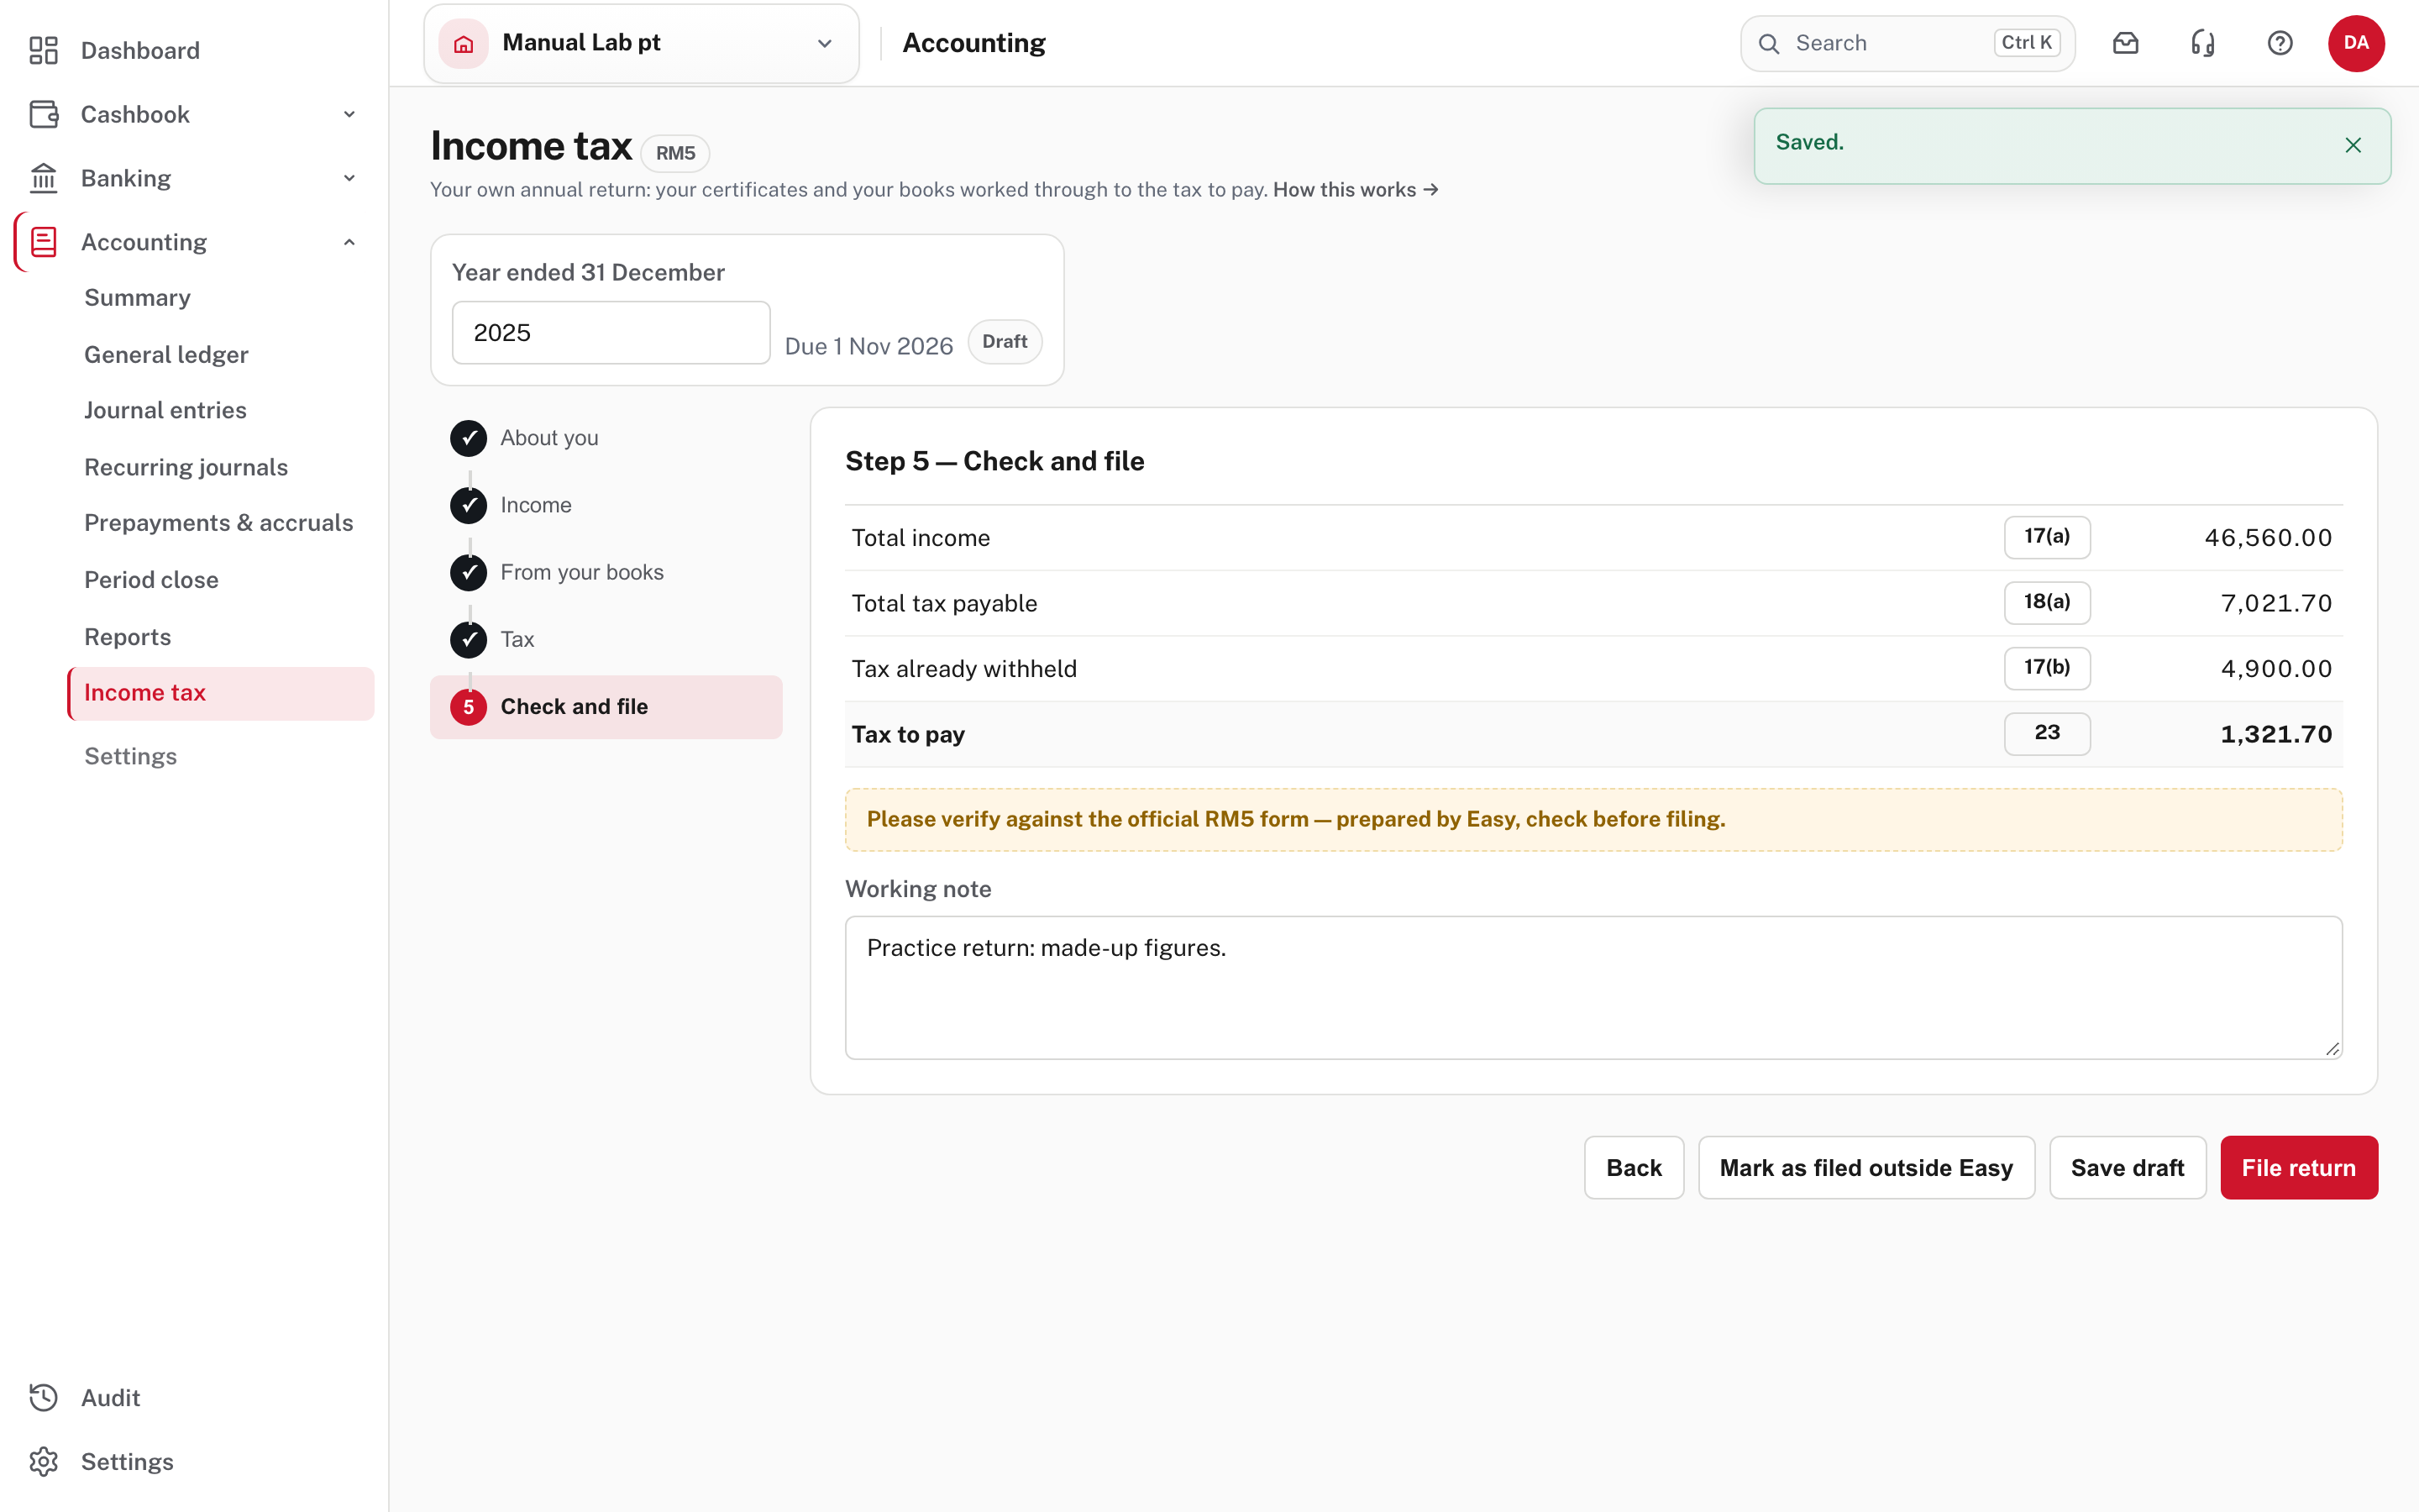This screenshot has width=2419, height=1512.
Task: Open the support headset icon
Action: (2202, 43)
